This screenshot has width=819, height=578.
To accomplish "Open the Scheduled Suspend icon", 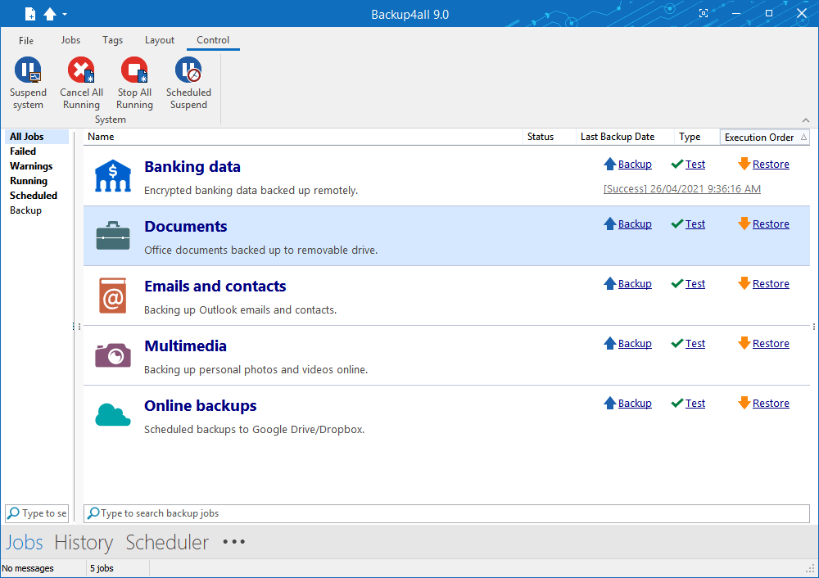I will (188, 71).
